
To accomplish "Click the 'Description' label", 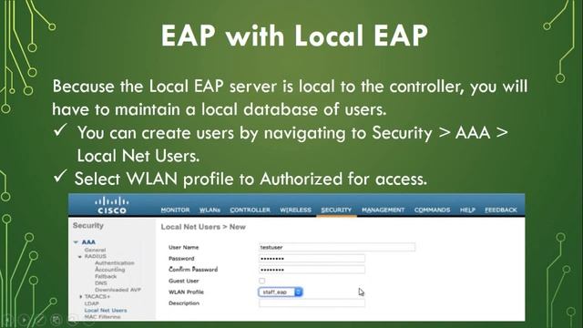I will [184, 303].
